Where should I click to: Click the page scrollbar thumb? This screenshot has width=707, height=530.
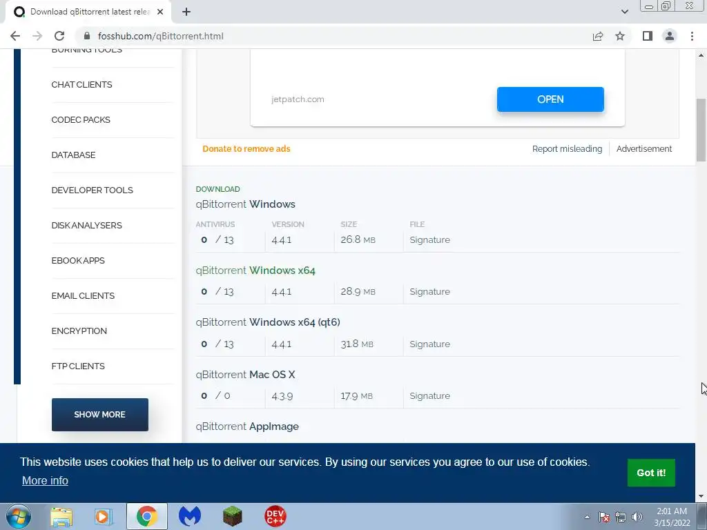[x=701, y=130]
